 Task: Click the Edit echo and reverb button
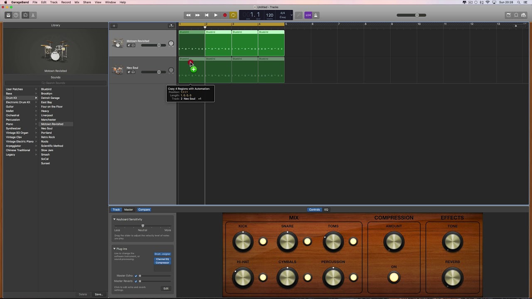click(166, 288)
